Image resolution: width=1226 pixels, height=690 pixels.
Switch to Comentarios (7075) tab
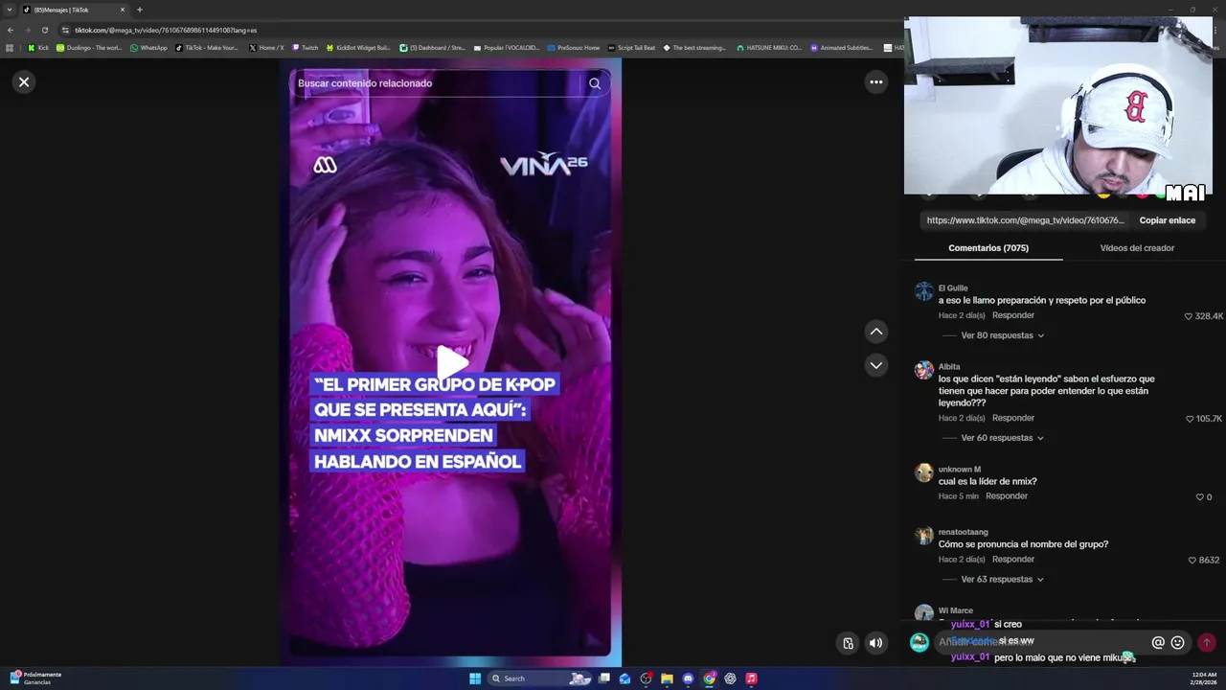tap(988, 248)
